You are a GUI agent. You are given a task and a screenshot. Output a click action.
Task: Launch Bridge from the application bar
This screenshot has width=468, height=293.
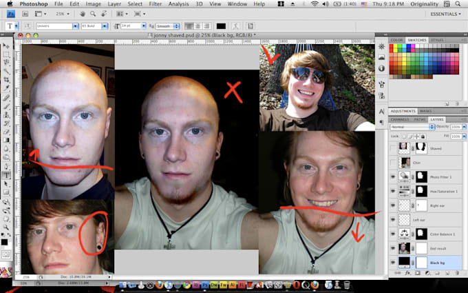25,14
